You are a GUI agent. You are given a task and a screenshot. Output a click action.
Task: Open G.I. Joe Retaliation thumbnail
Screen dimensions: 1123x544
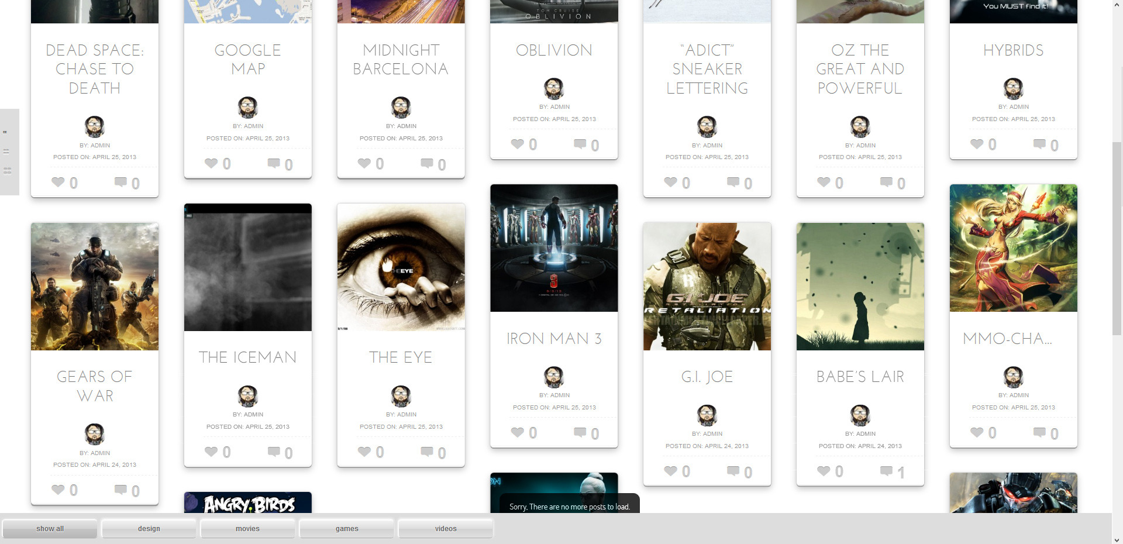pyautogui.click(x=707, y=287)
